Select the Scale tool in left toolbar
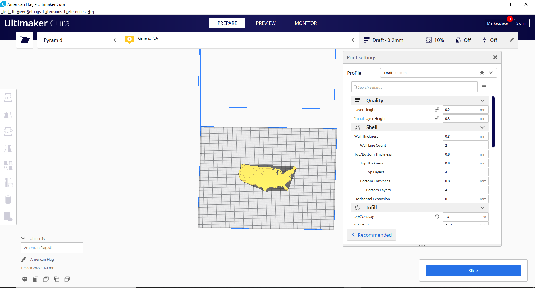Image resolution: width=535 pixels, height=288 pixels. click(x=8, y=115)
